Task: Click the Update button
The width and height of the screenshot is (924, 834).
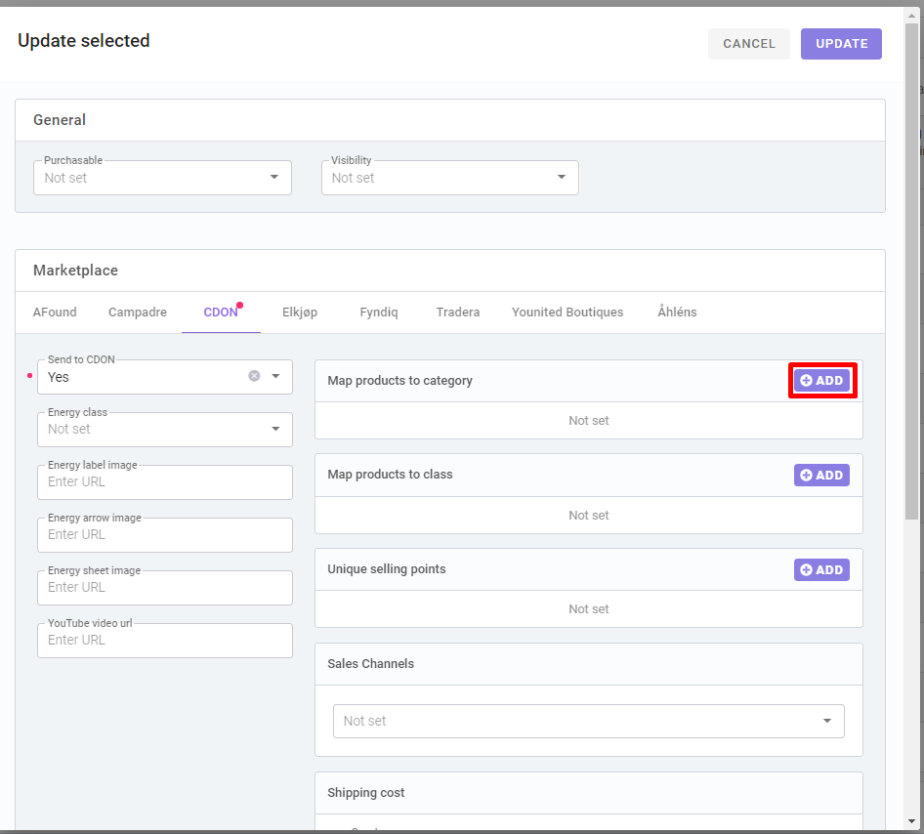Action: (841, 44)
